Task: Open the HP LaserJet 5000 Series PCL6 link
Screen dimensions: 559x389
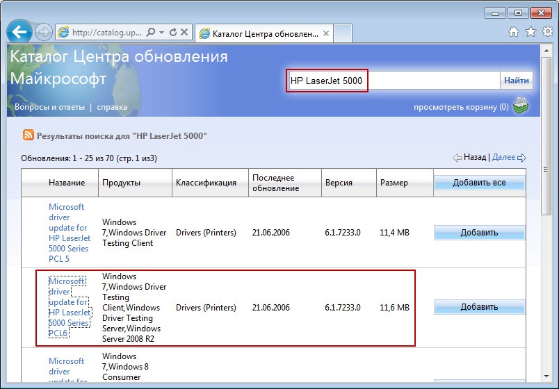Action: (70, 307)
